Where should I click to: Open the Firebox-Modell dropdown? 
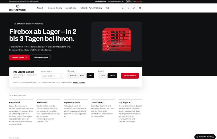pyautogui.click(x=53, y=76)
